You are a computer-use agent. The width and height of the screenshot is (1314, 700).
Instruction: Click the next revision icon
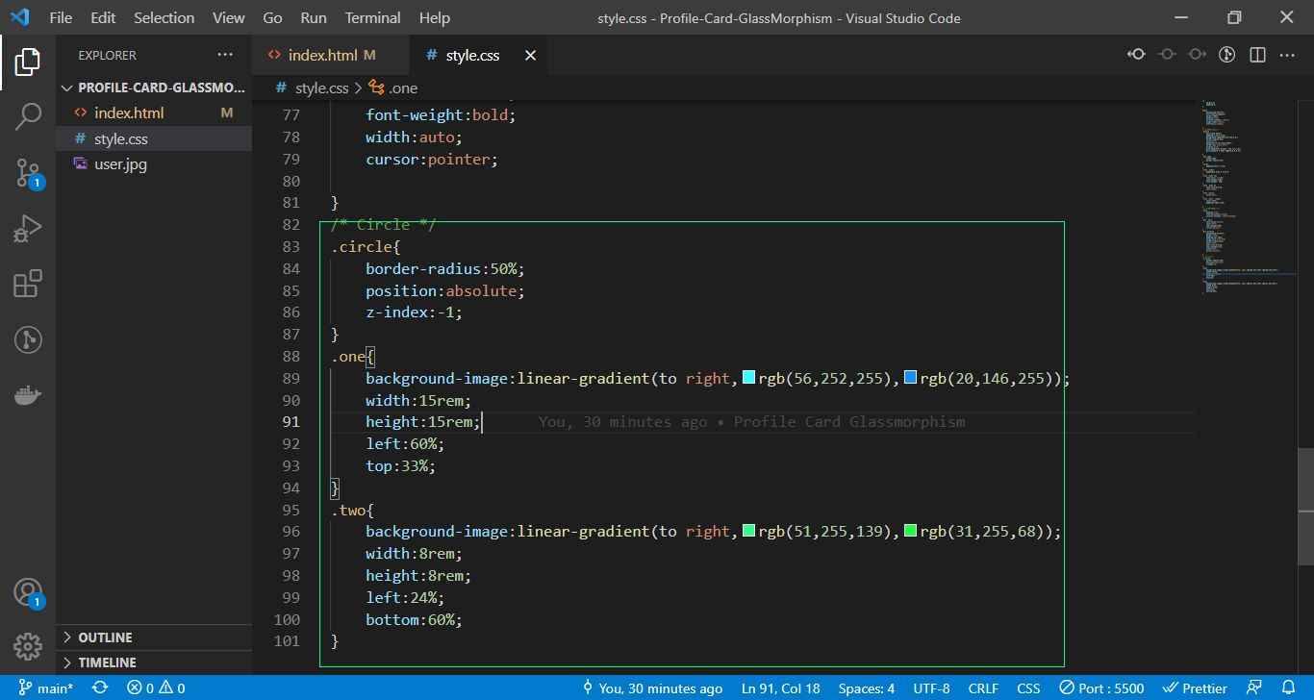click(x=1197, y=55)
